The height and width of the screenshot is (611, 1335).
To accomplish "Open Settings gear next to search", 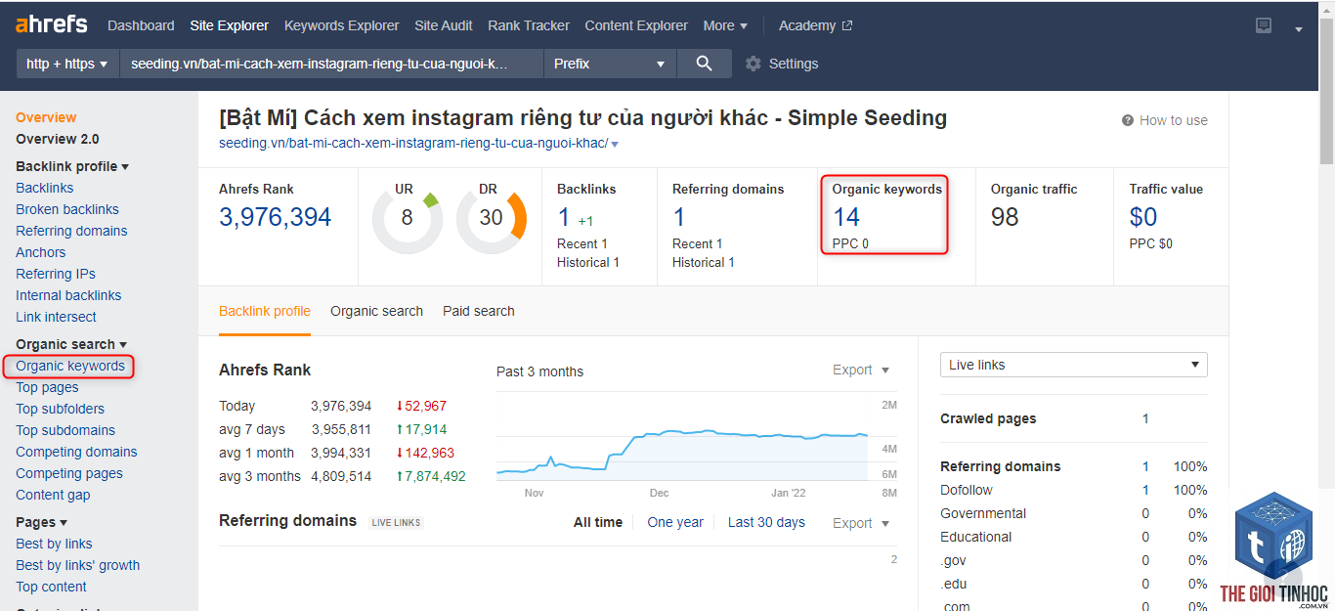I will click(753, 64).
